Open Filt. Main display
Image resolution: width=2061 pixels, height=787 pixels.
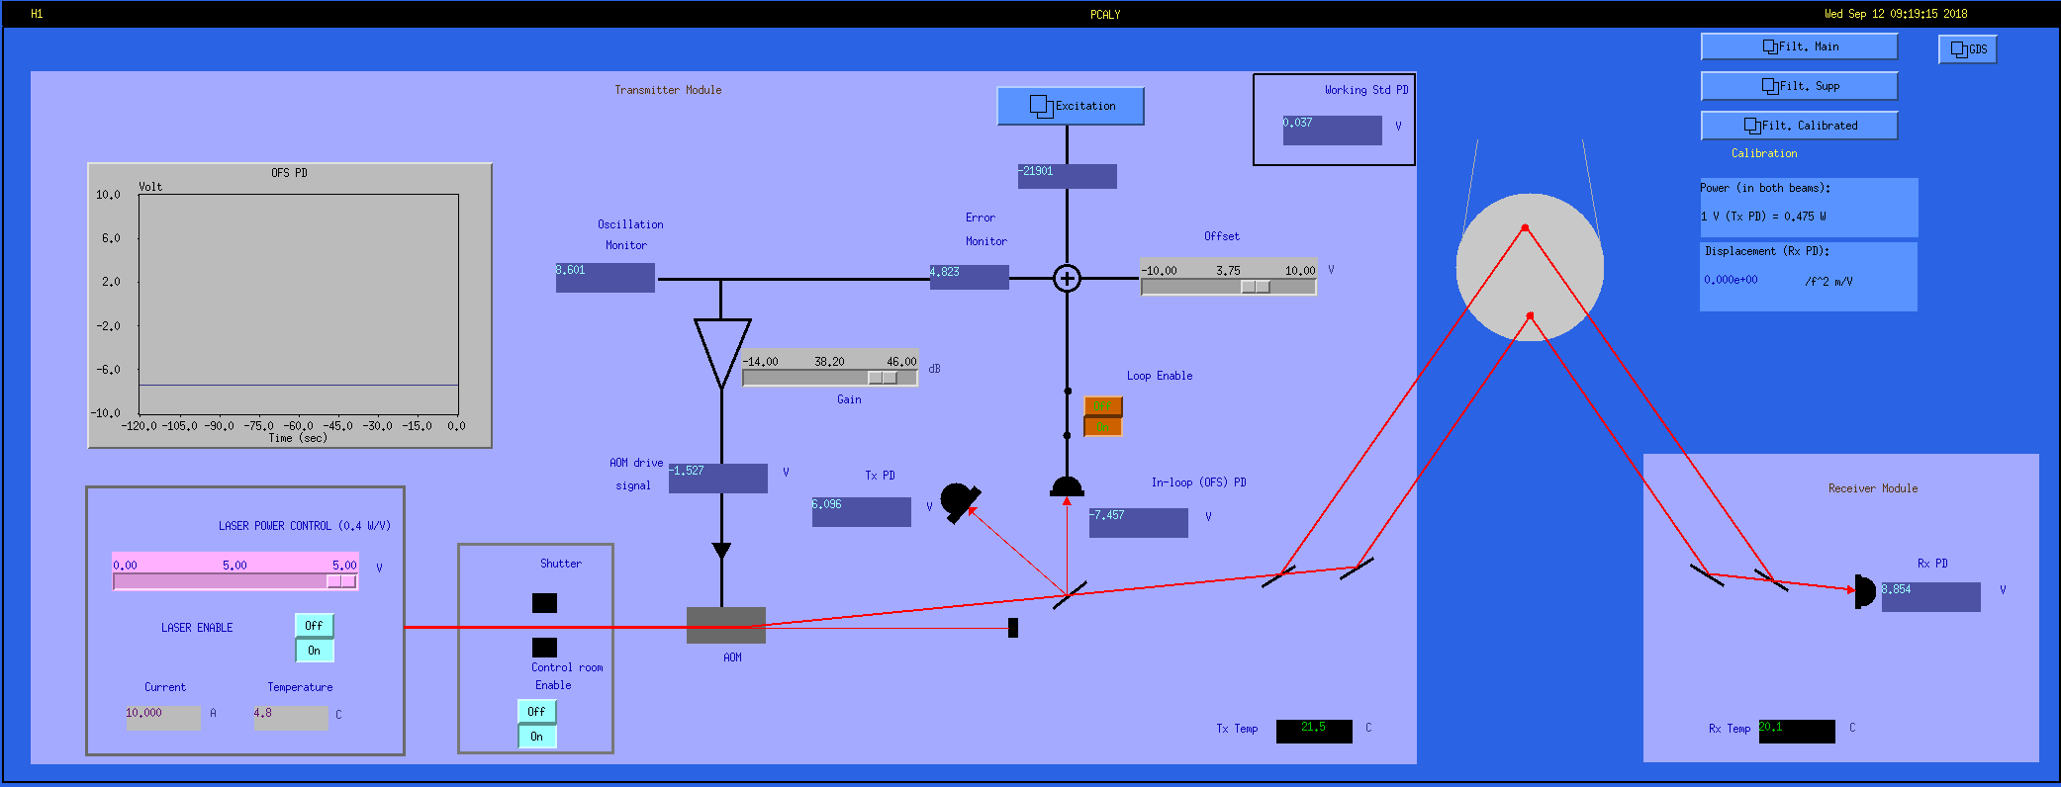[x=1799, y=46]
